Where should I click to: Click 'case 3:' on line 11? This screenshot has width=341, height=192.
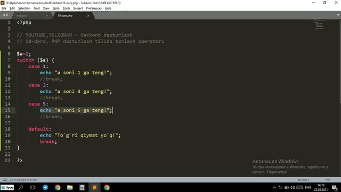coord(38,85)
